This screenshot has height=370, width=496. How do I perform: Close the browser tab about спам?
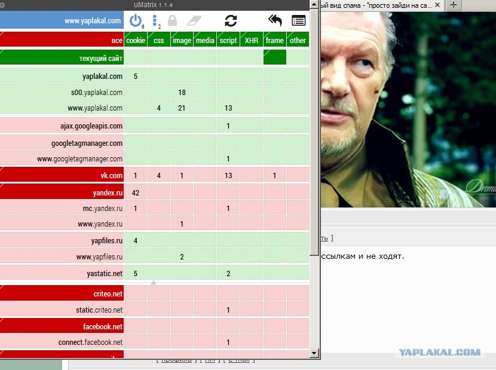coord(437,5)
